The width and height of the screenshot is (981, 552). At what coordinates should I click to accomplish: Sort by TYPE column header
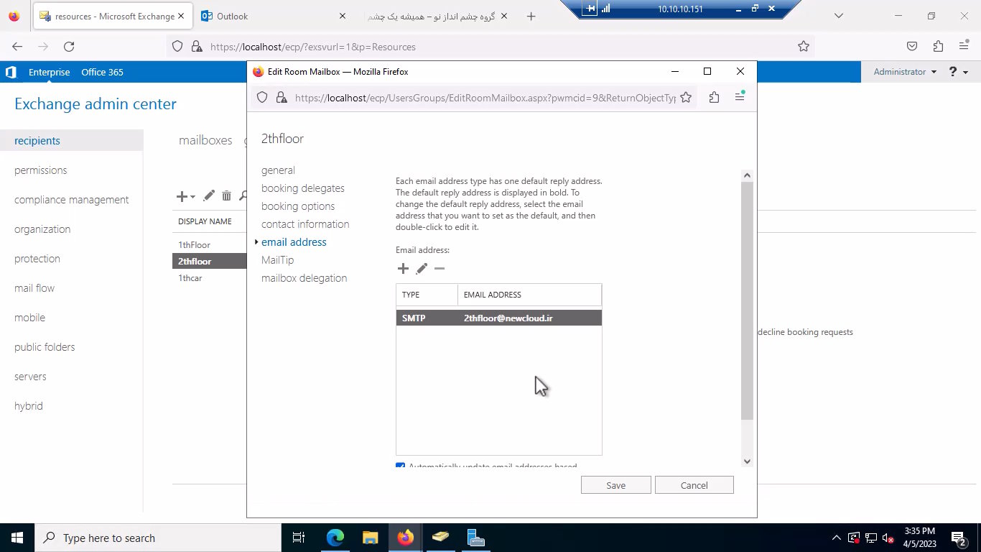(427, 295)
